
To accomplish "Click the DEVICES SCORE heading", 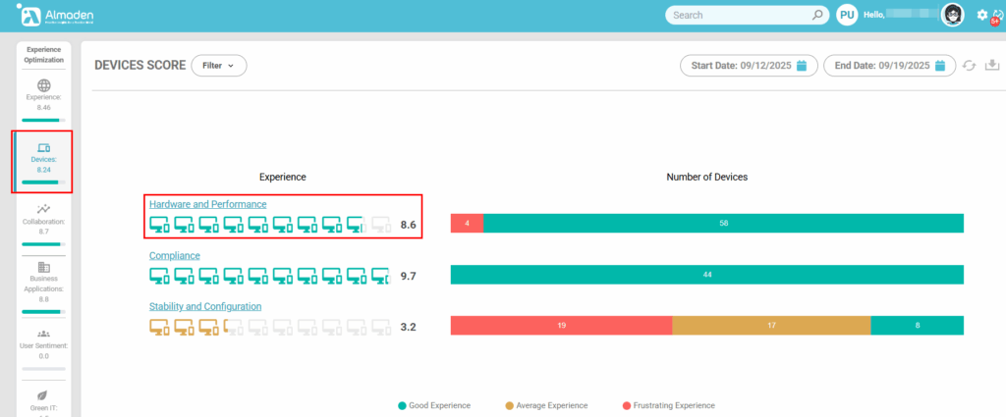I will coord(140,66).
